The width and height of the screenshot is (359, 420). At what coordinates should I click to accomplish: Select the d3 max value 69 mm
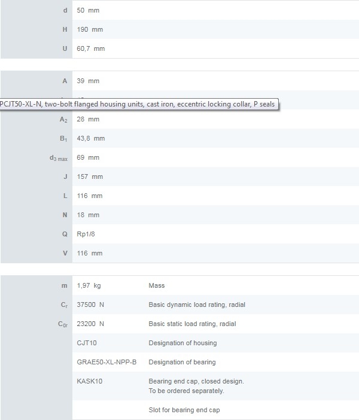(x=88, y=157)
